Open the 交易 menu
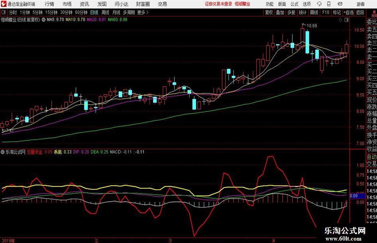The width and height of the screenshot is (377, 243). pos(162,4)
